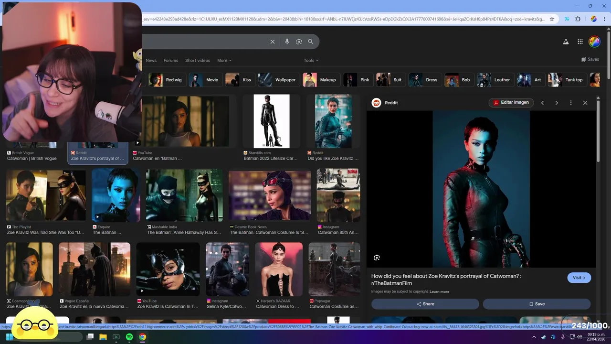Filter images by Kiss chip
The width and height of the screenshot is (611, 344).
240,80
